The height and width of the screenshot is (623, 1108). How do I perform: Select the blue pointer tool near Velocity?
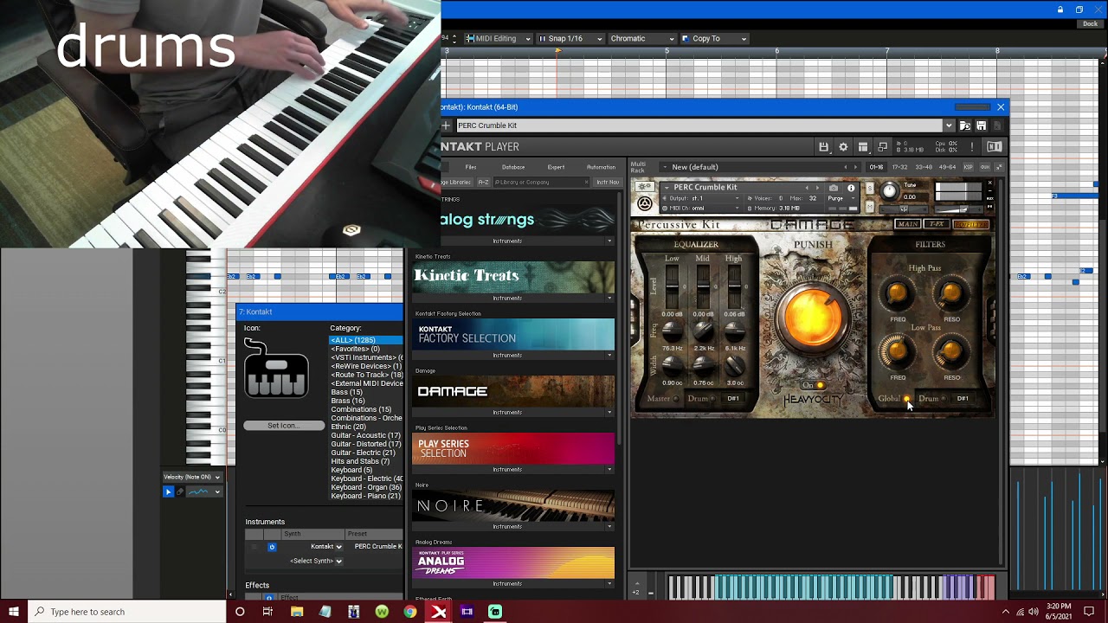[168, 491]
